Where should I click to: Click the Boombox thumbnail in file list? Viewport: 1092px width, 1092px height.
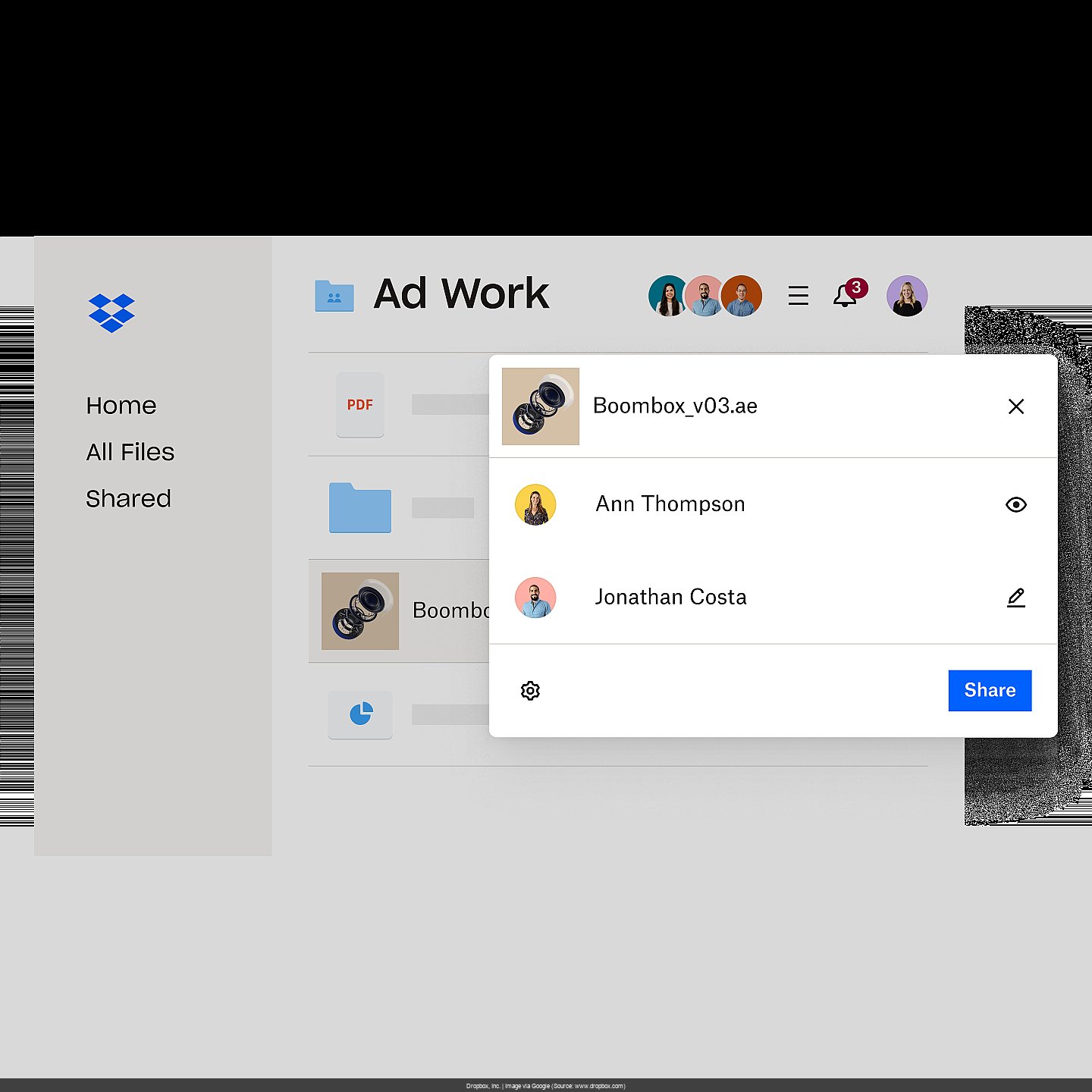point(360,611)
